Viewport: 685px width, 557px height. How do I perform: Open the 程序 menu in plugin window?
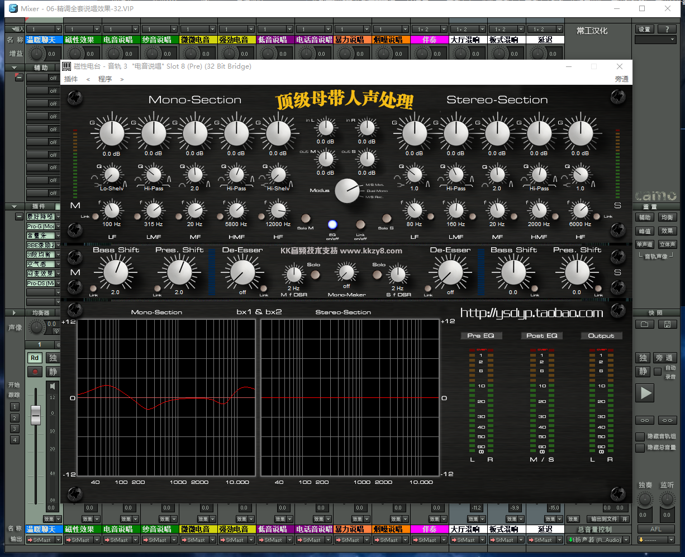click(105, 79)
